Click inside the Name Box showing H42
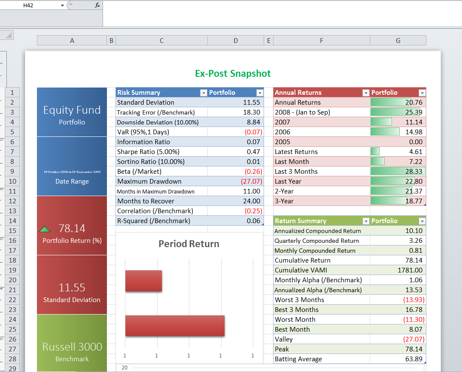The width and height of the screenshot is (462, 372). click(30, 5)
